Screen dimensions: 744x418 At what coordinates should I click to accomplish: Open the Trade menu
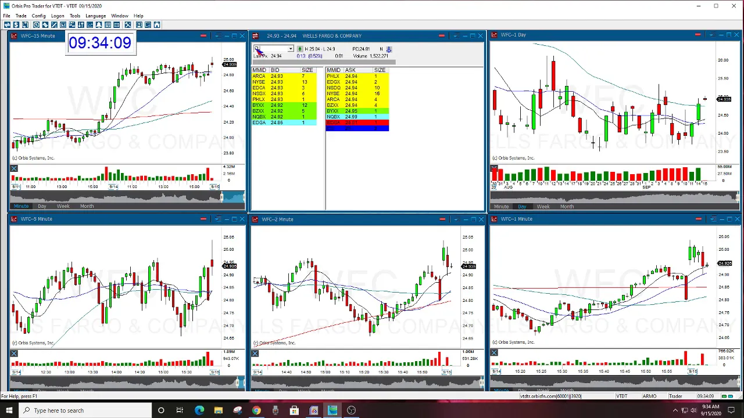(21, 16)
